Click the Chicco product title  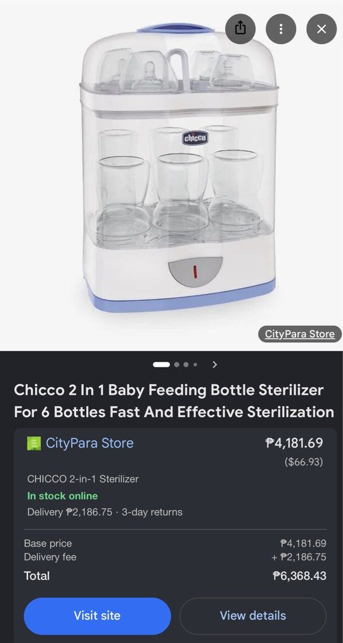coord(174,401)
